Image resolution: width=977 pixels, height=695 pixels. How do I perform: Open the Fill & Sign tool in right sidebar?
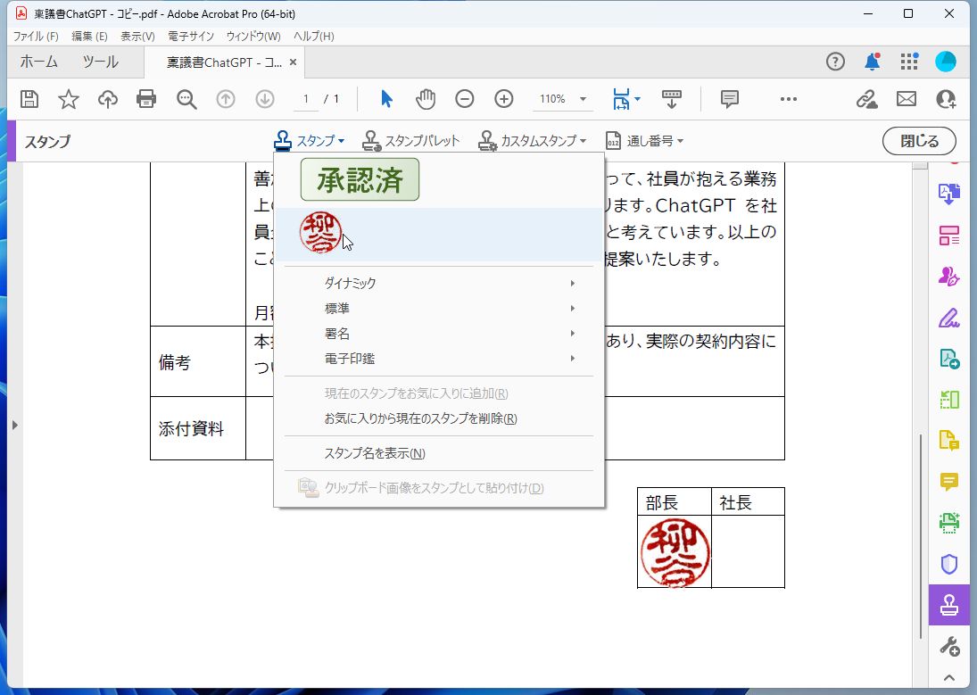tap(948, 318)
